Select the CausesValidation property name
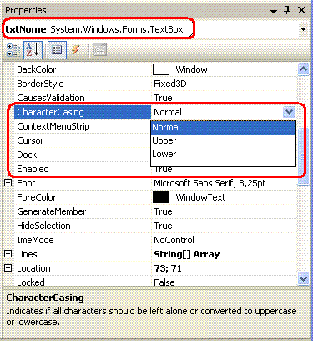The image size is (313, 341). pyautogui.click(x=51, y=98)
